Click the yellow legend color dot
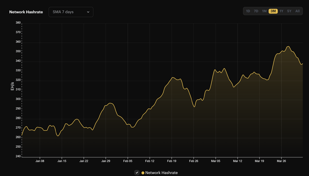Screen dimensions: 309x176 (x=143, y=173)
